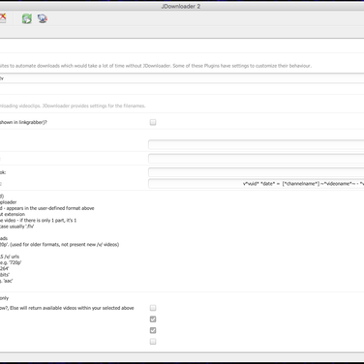Click the red X toolbar icon

point(3,17)
